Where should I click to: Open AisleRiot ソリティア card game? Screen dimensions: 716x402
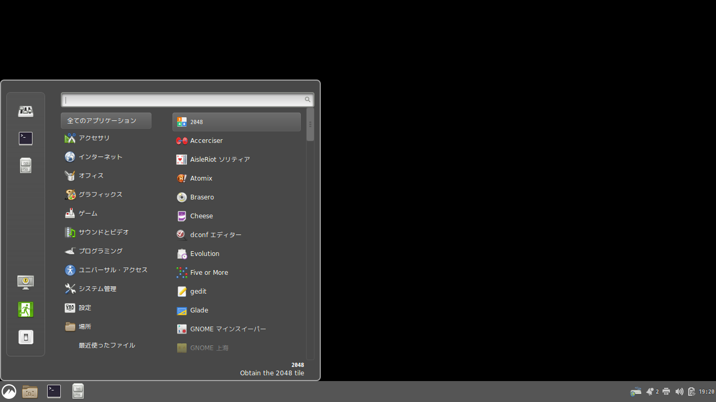click(236, 159)
